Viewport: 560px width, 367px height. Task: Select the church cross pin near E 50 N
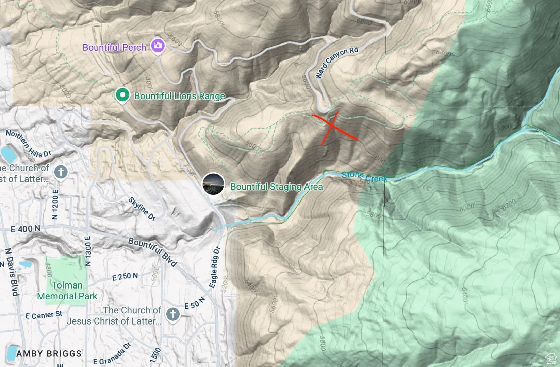click(173, 314)
